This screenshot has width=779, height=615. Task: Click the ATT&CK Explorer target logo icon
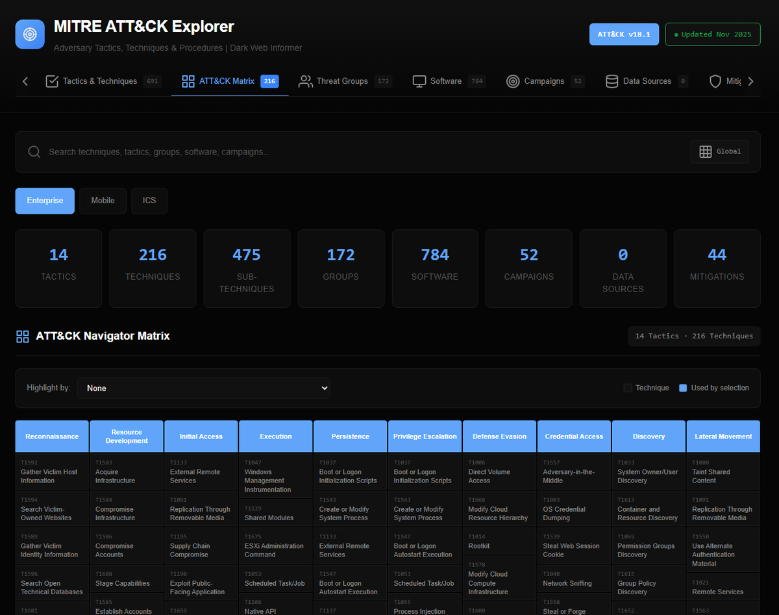coord(30,34)
